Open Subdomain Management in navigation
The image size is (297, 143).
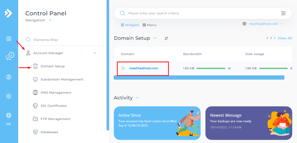[x=62, y=79]
